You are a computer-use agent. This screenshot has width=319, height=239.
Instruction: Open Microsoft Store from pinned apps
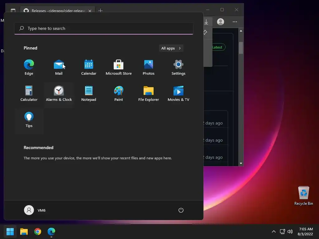point(119,68)
